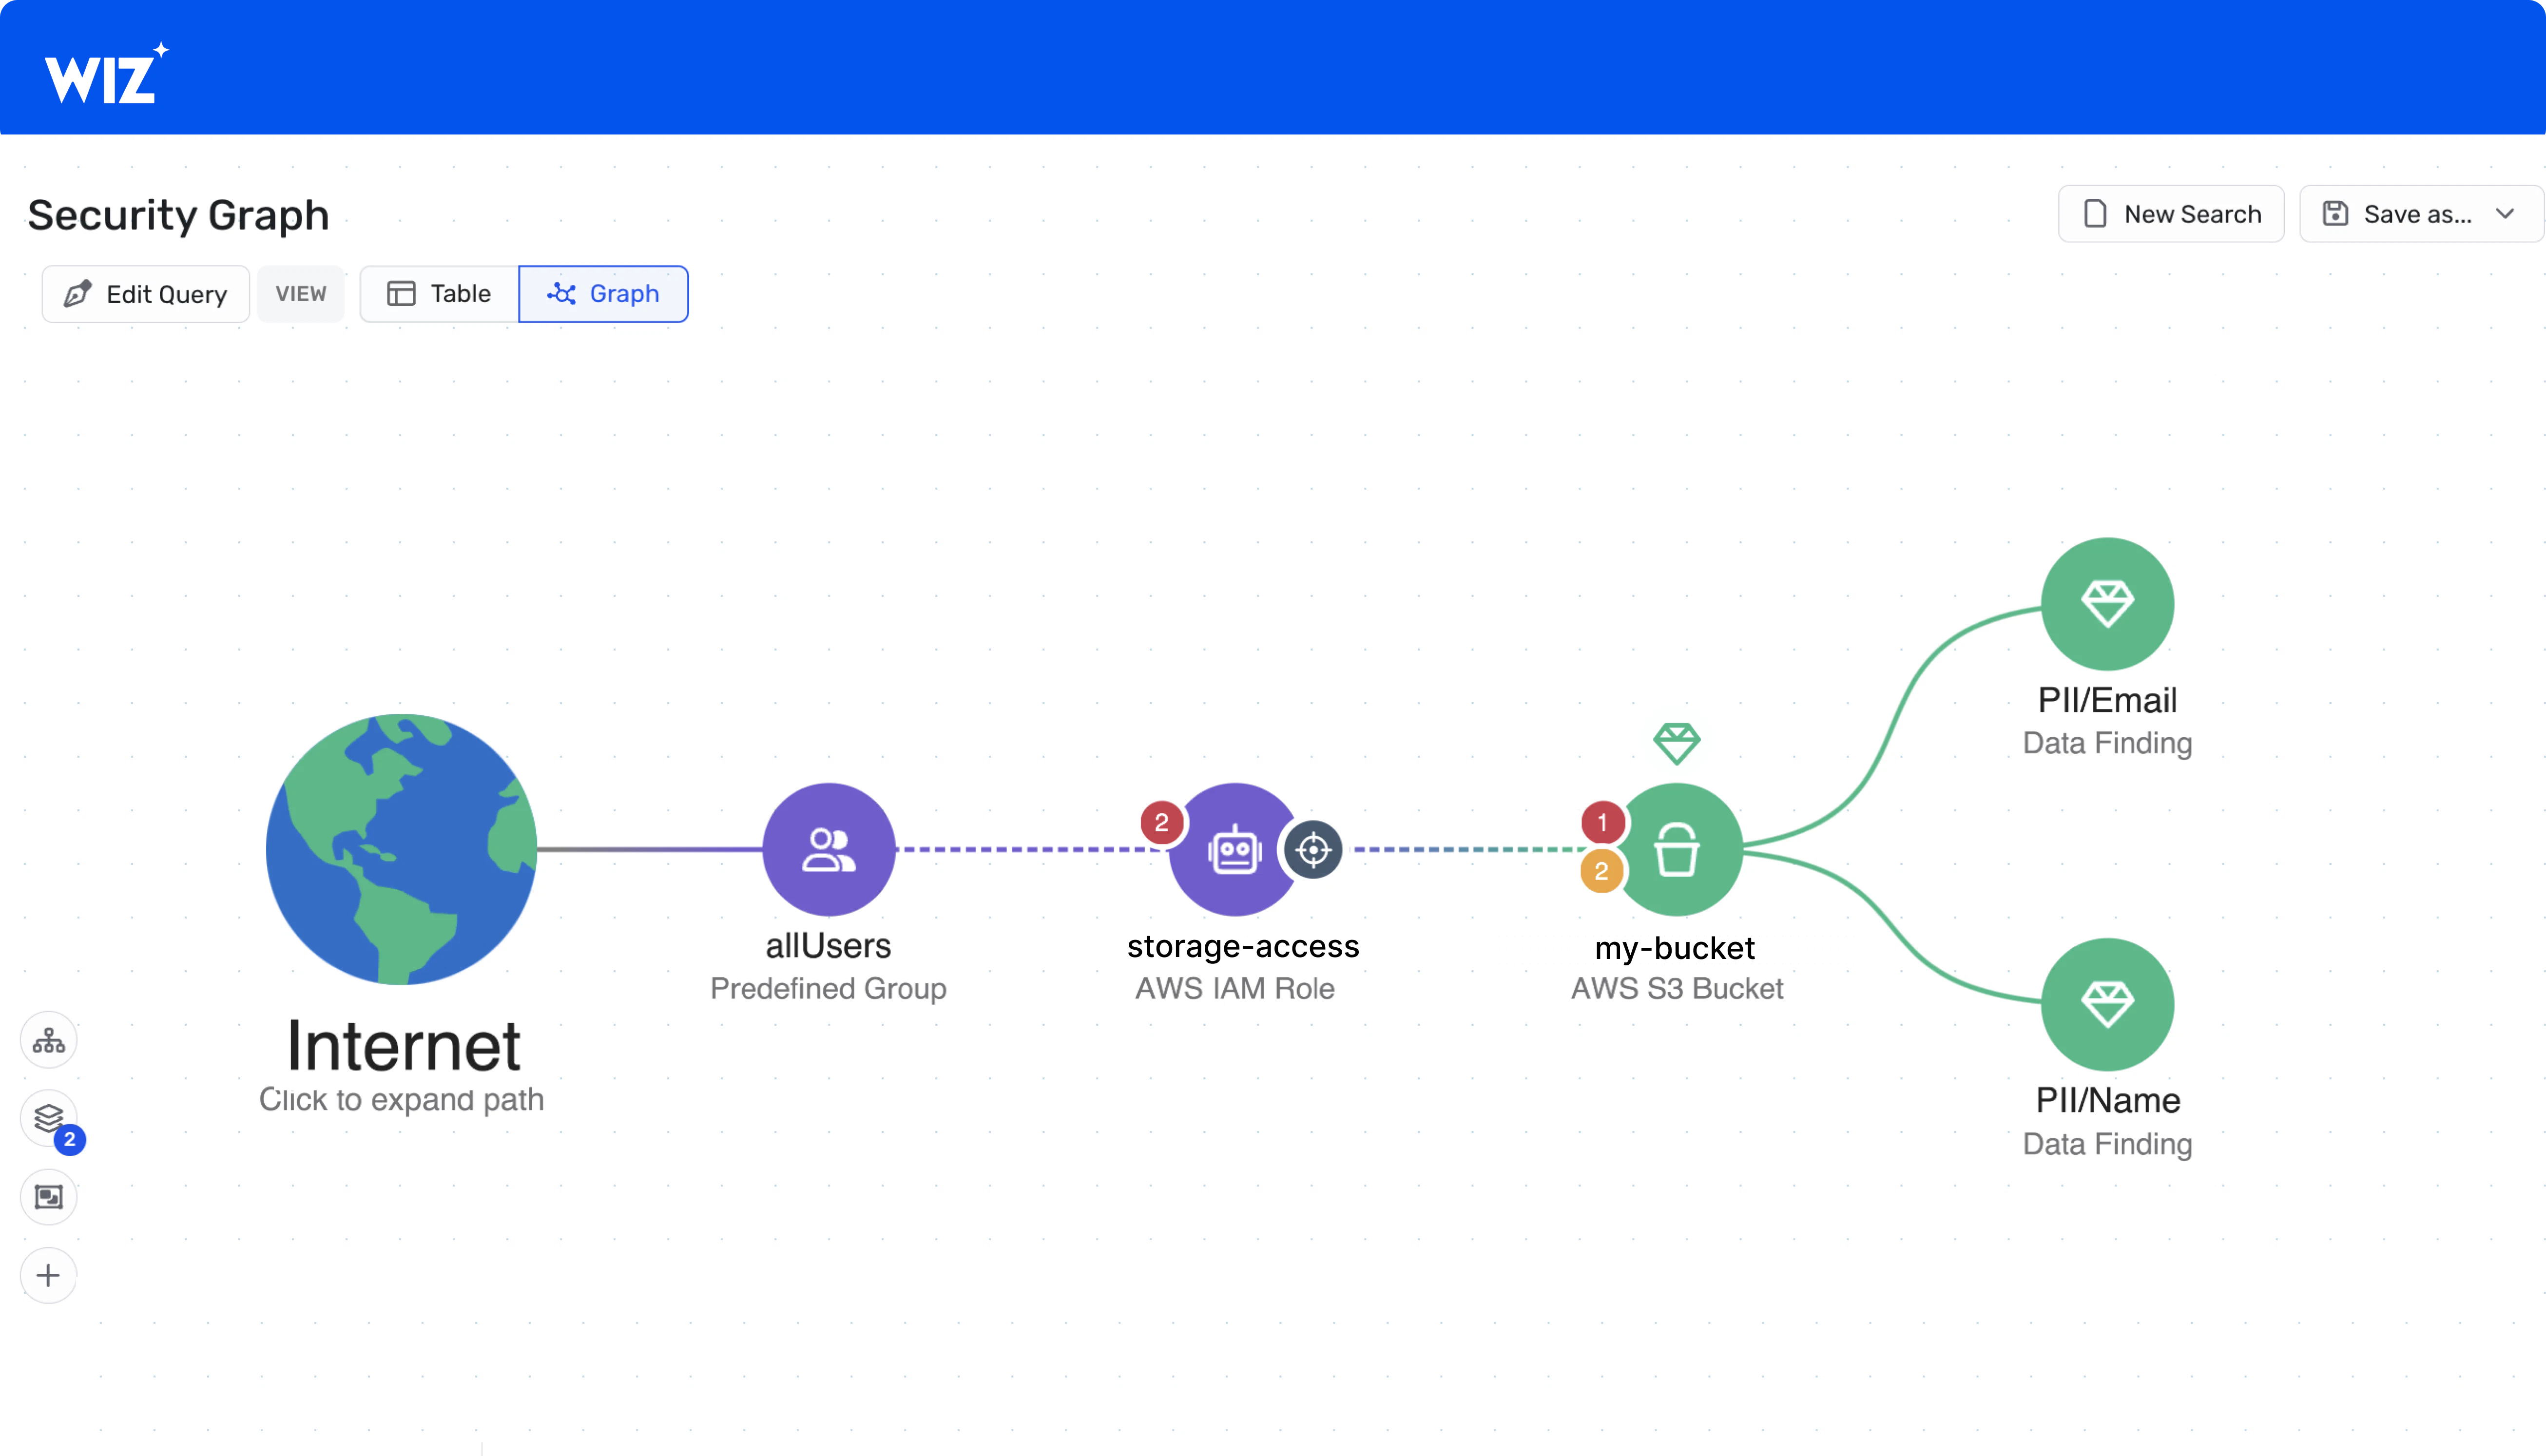Click the Edit Query button
The image size is (2546, 1456).
(146, 294)
